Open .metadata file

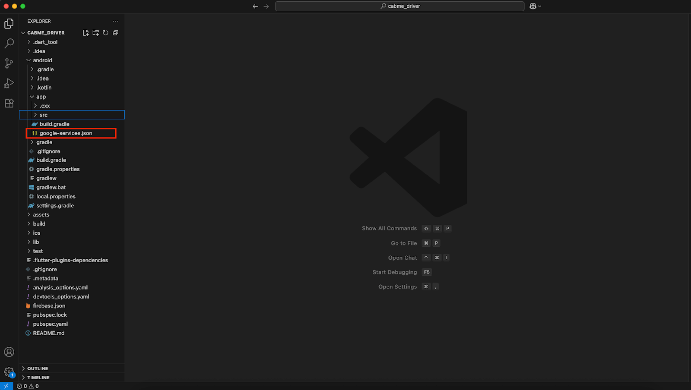[x=72, y=278]
